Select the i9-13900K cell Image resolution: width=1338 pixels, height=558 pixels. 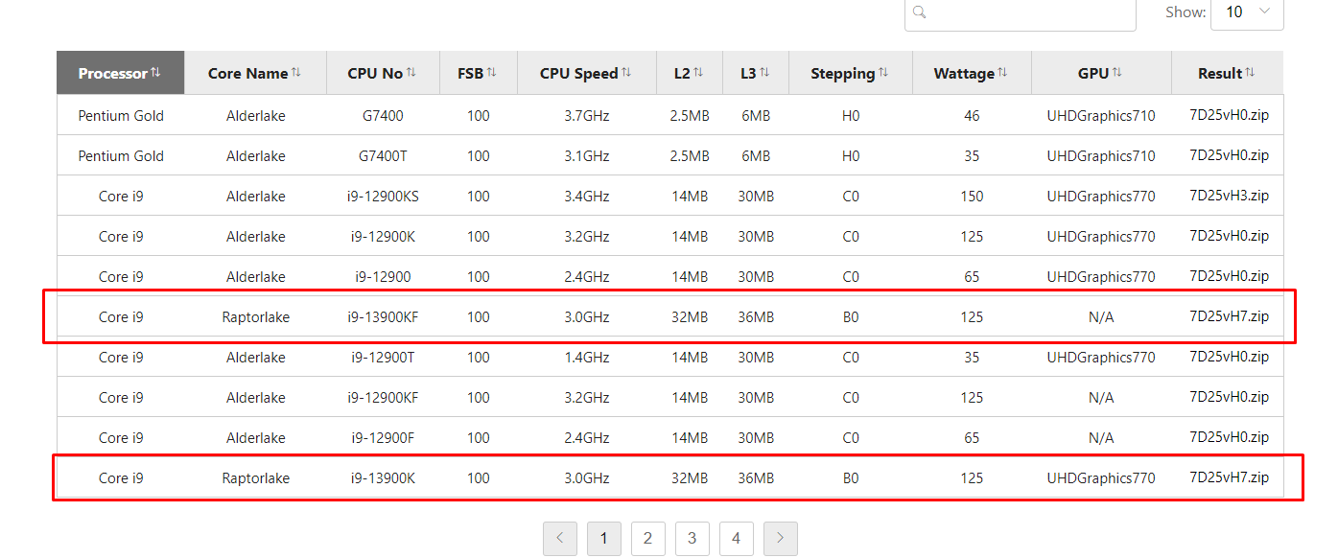[383, 478]
